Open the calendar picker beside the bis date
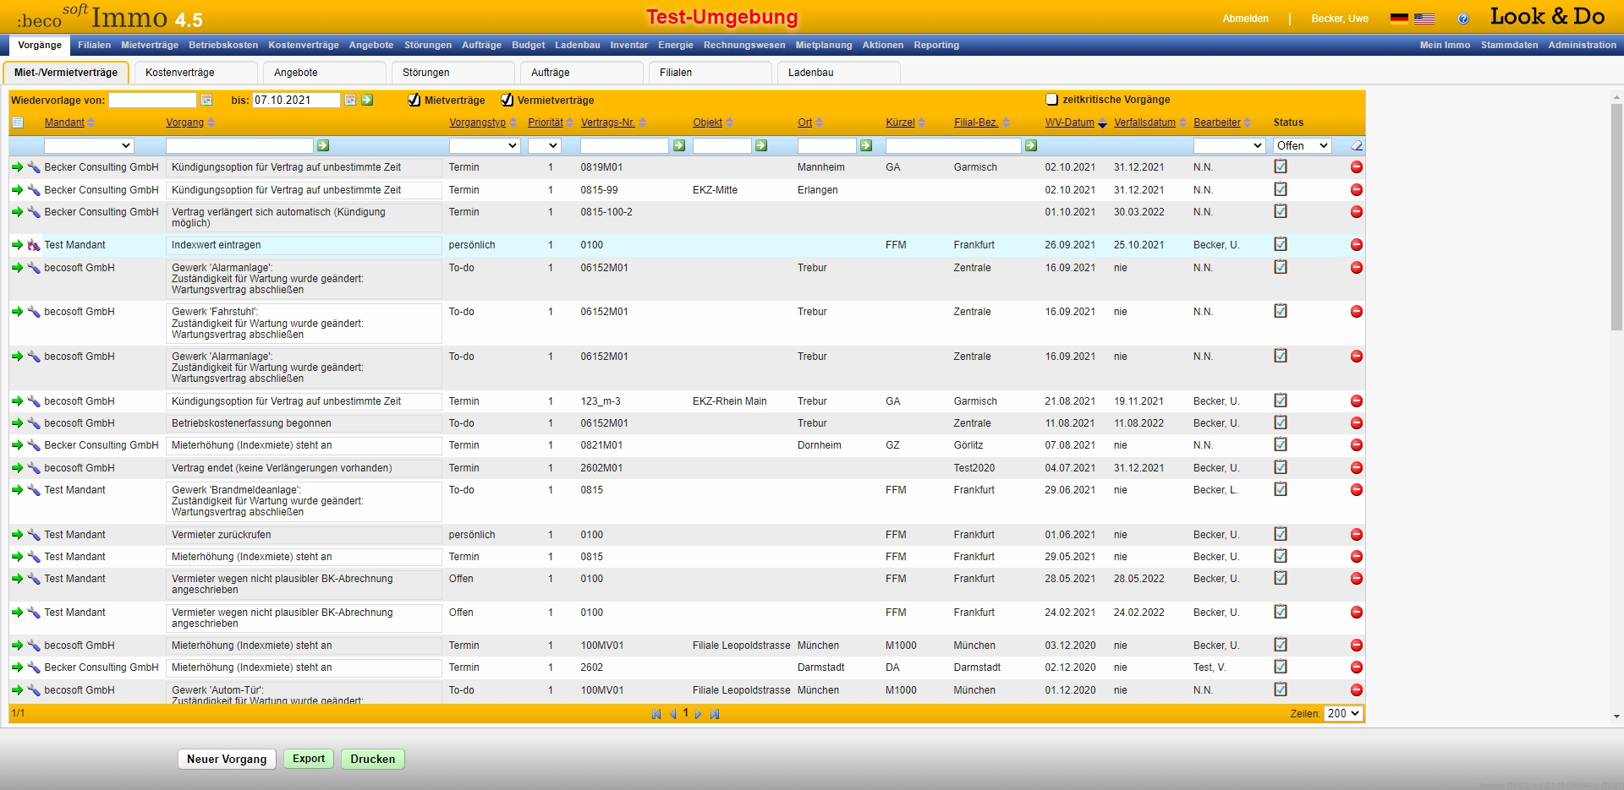1624x790 pixels. [351, 101]
